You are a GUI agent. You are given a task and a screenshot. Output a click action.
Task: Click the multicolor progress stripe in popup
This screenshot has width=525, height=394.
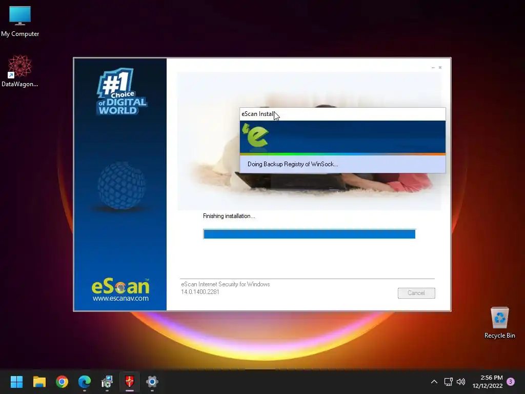[x=342, y=154]
